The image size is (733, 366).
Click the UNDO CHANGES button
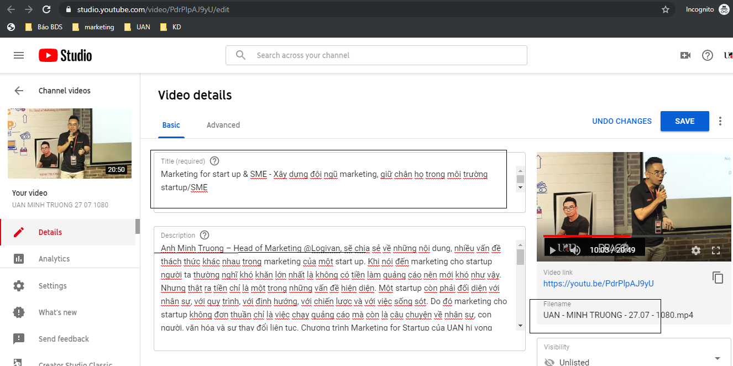click(x=622, y=121)
